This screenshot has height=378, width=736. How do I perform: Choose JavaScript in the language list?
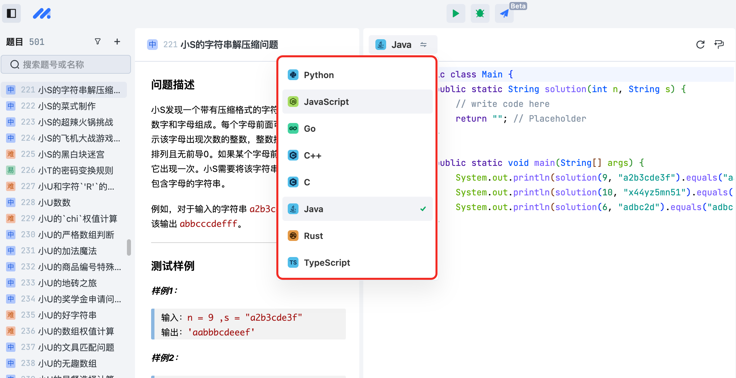pyautogui.click(x=357, y=102)
